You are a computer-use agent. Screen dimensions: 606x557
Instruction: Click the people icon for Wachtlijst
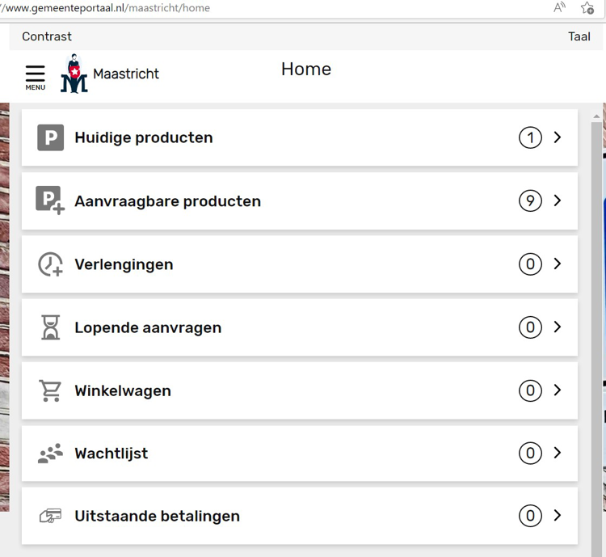pyautogui.click(x=50, y=454)
